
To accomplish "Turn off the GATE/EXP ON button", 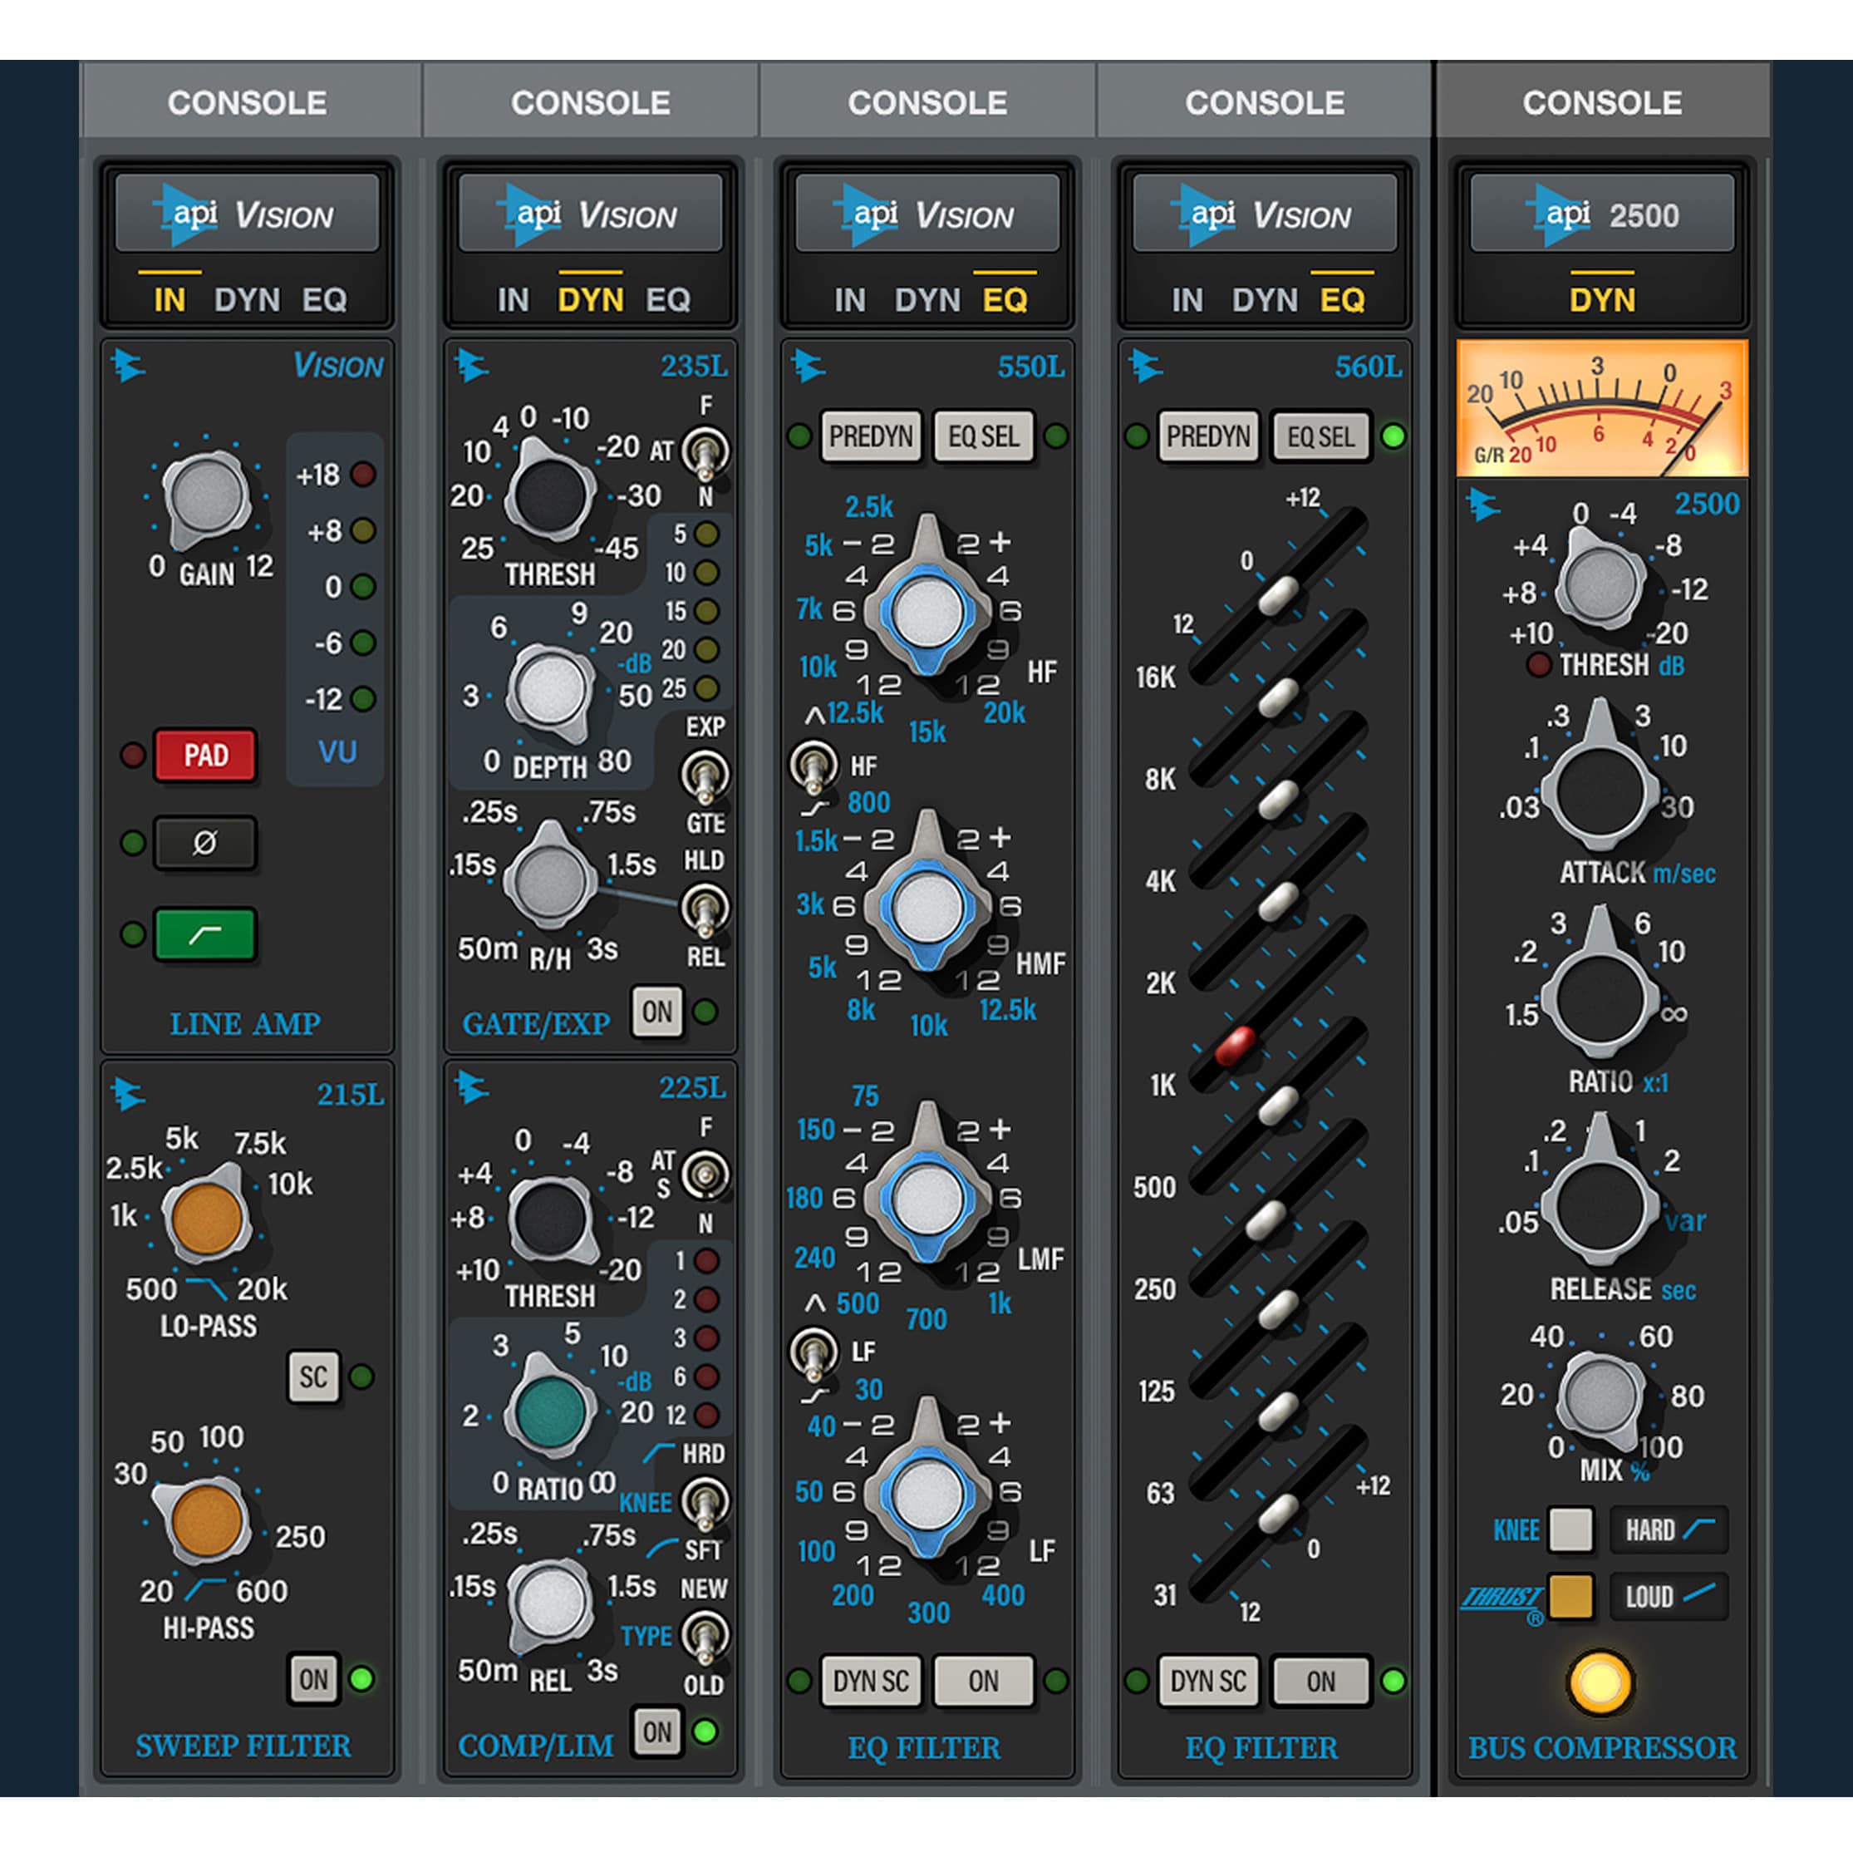I will (657, 1011).
